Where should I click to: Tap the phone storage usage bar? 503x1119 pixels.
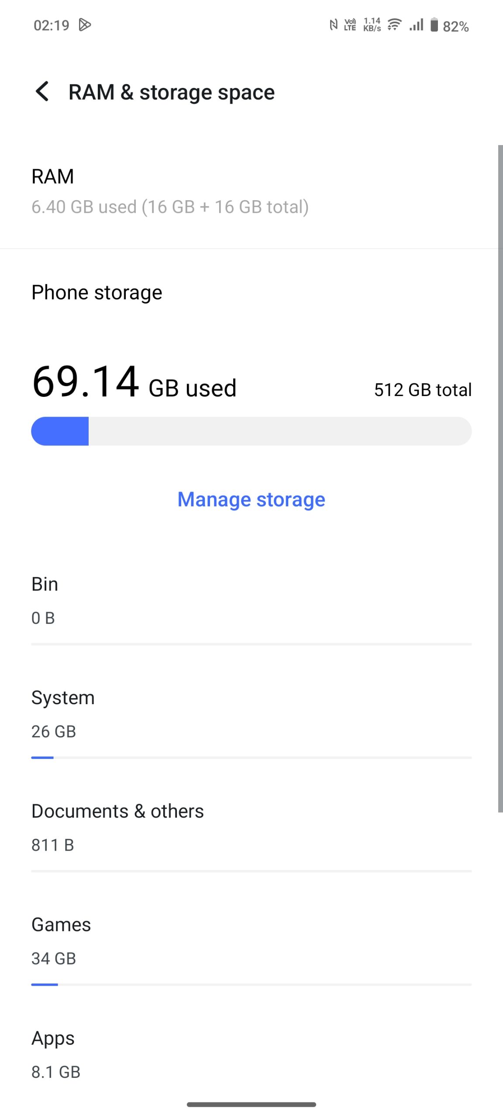[251, 431]
